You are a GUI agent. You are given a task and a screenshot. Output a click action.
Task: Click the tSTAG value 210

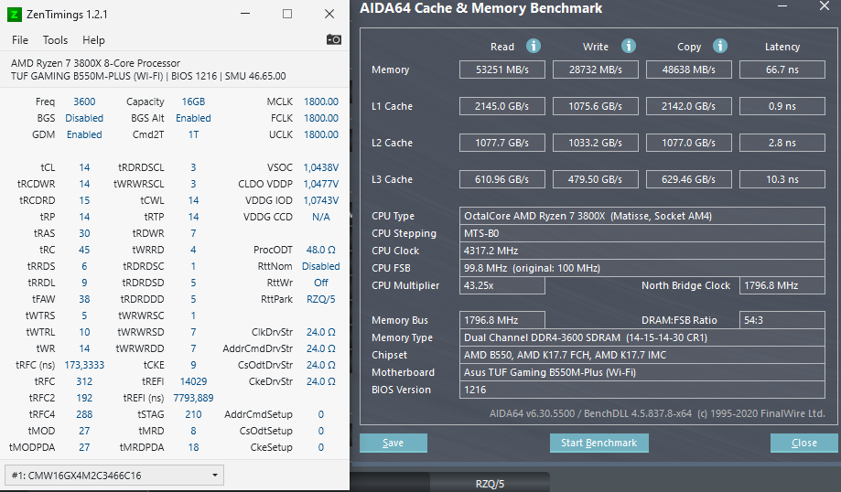193,414
